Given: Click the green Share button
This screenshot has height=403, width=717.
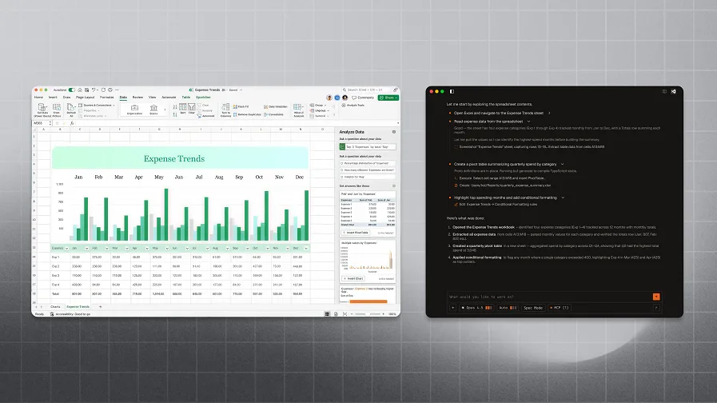Looking at the screenshot, I should coord(388,98).
